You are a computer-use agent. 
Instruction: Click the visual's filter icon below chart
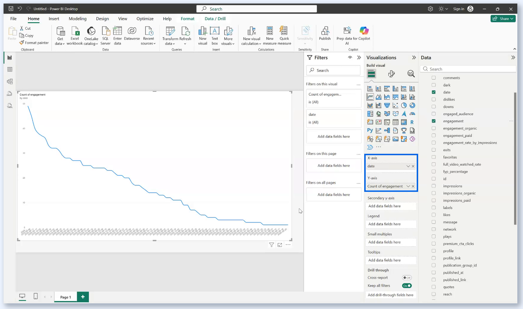(x=271, y=245)
